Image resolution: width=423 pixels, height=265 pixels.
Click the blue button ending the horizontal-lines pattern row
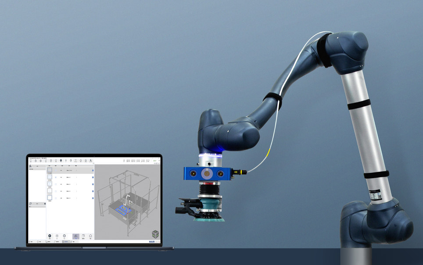tap(93, 177)
